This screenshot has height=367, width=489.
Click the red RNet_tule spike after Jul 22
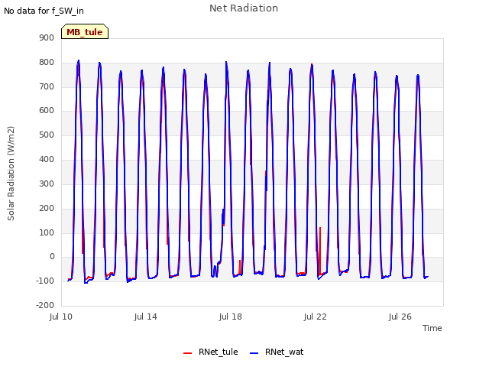point(320,250)
